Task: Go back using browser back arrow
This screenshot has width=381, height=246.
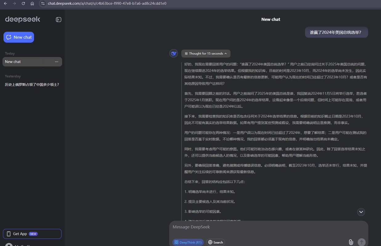Action: pos(5,3)
